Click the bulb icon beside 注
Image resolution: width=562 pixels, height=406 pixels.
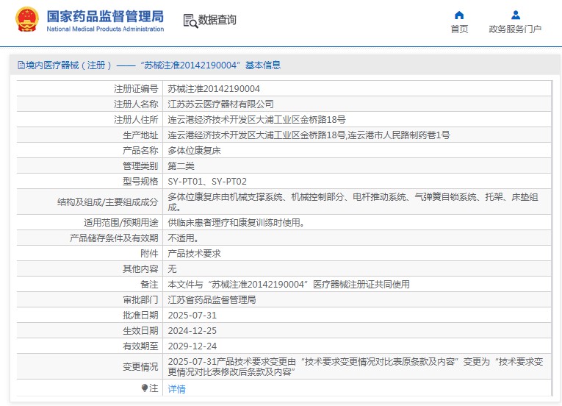click(145, 388)
